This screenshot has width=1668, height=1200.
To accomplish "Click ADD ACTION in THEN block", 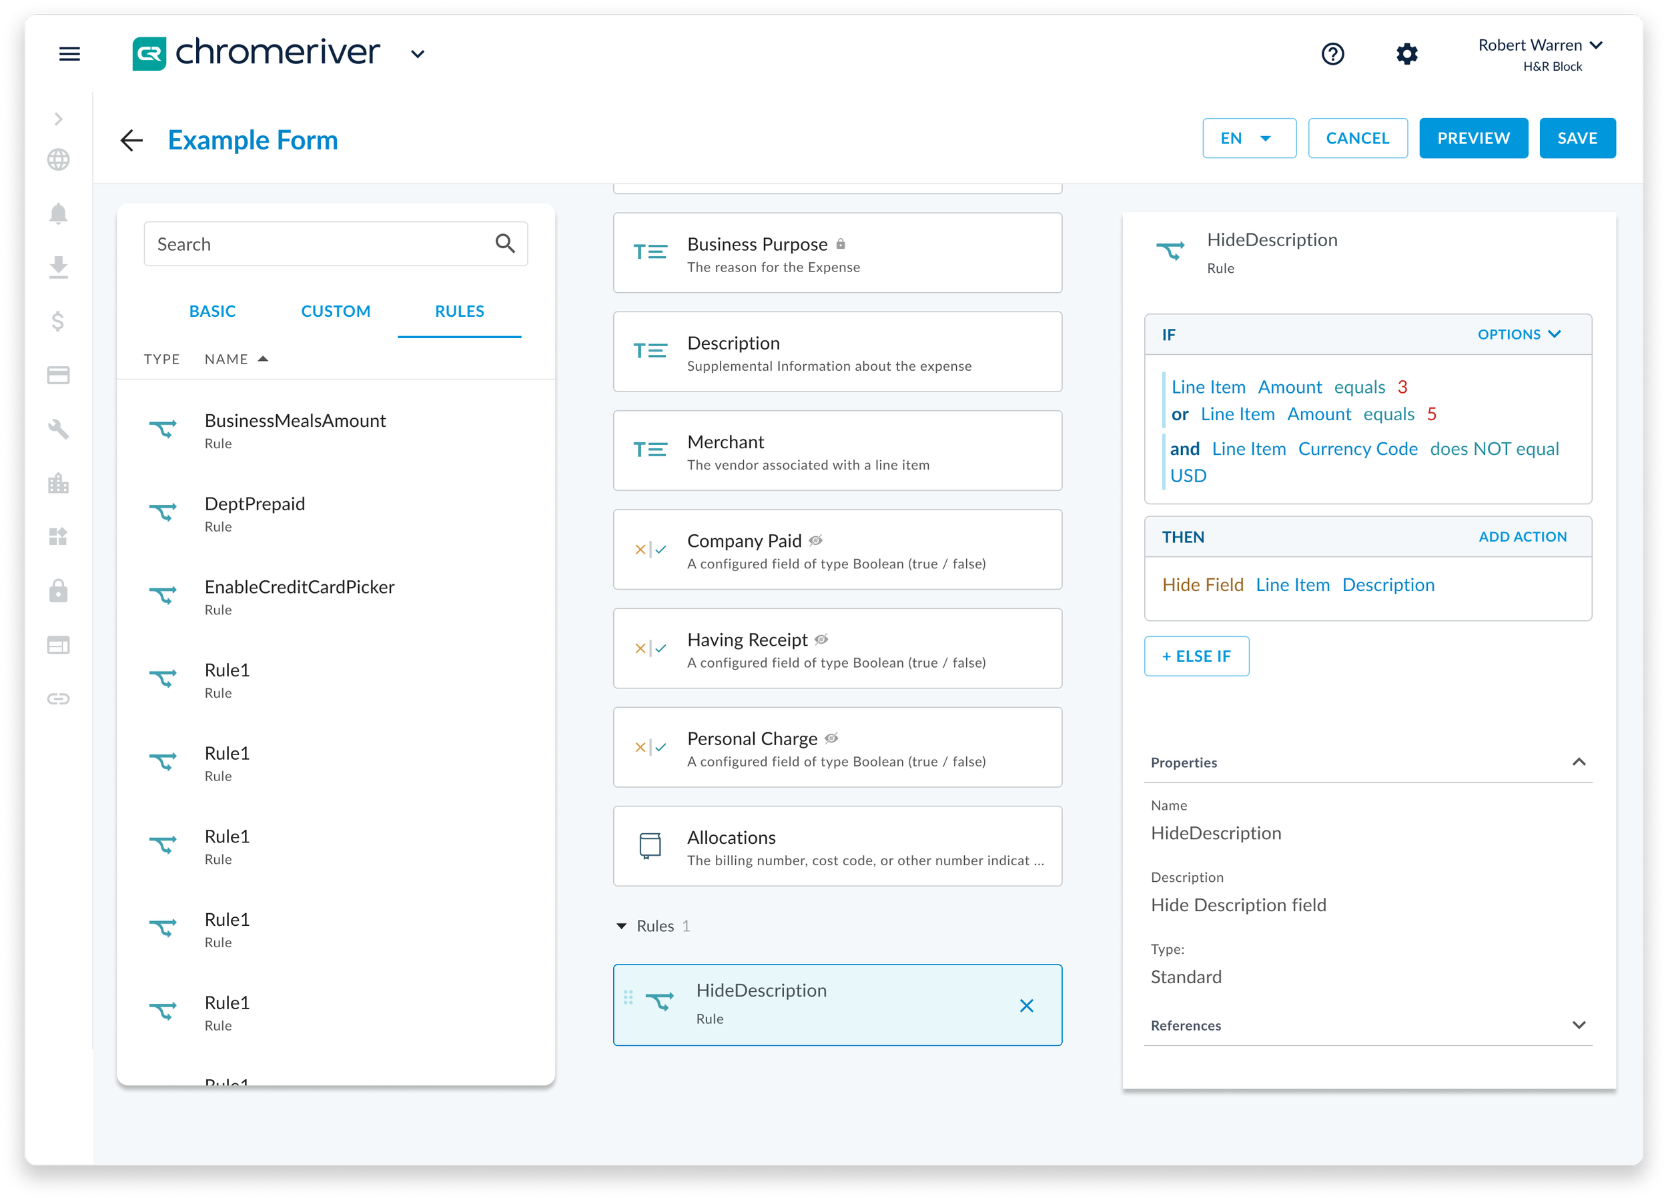I will click(1522, 537).
